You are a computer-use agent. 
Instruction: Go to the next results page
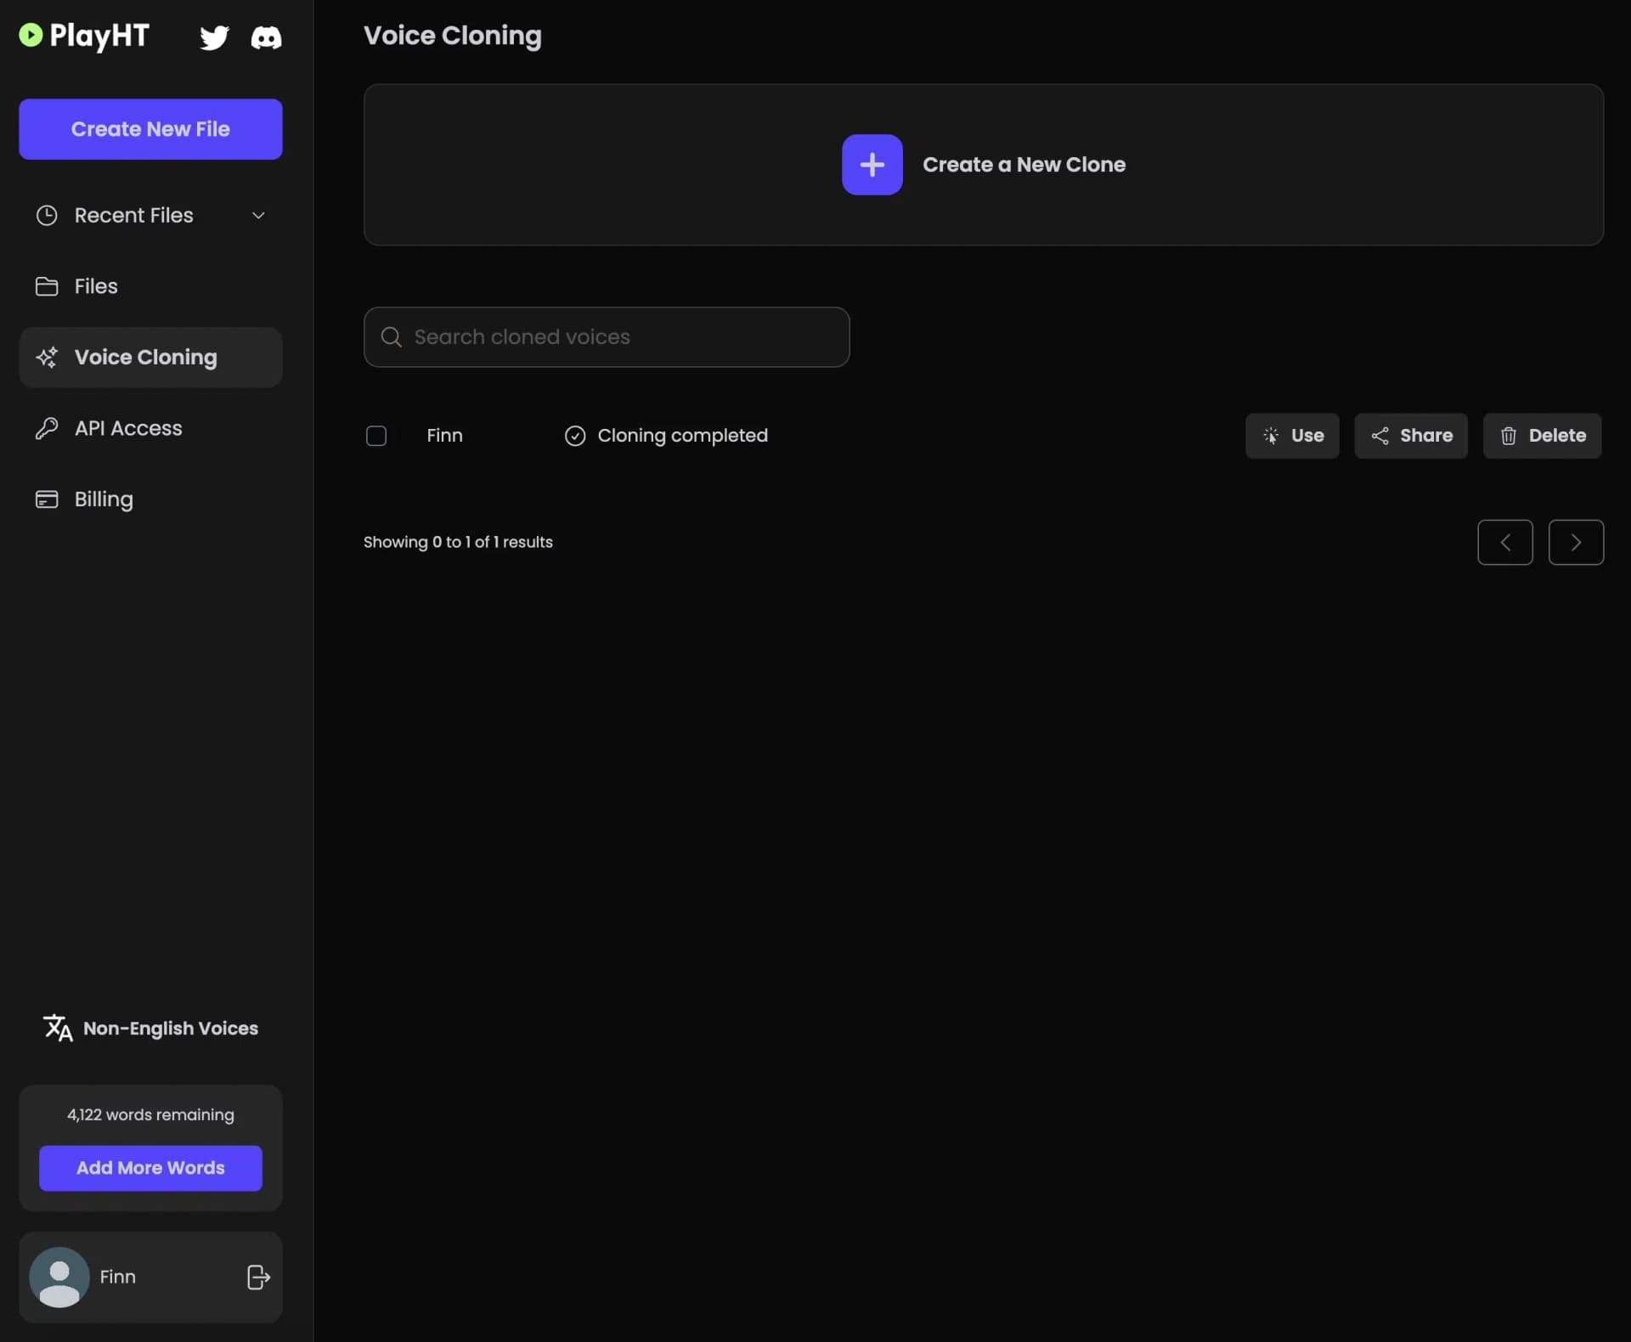pyautogui.click(x=1576, y=542)
